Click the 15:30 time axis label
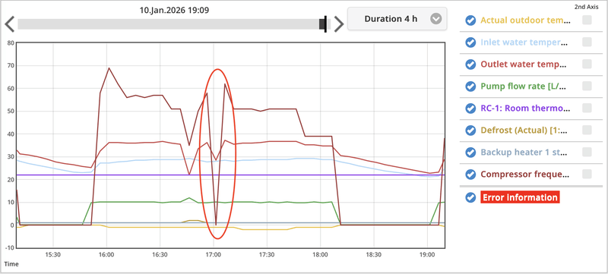Viewport: 608px width, 274px height. point(52,255)
